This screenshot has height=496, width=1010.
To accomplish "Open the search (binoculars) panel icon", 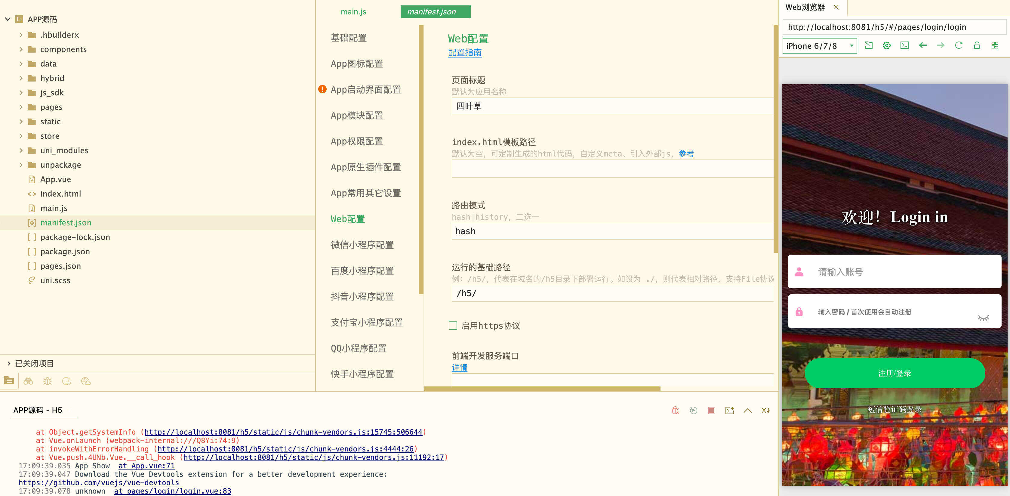I will click(x=29, y=381).
